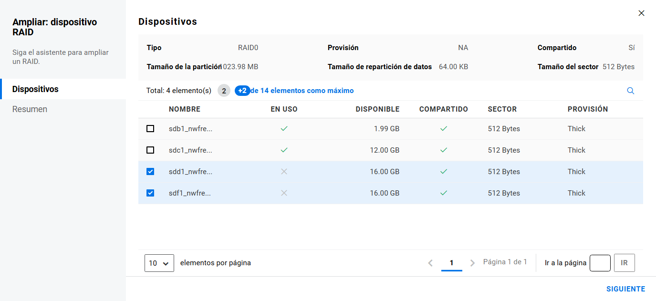Open the Dispositivos wizard step
Image resolution: width=656 pixels, height=301 pixels.
coord(35,89)
